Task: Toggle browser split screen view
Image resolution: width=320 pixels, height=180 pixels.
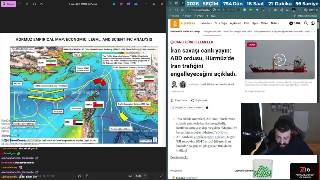Action: click(275, 10)
